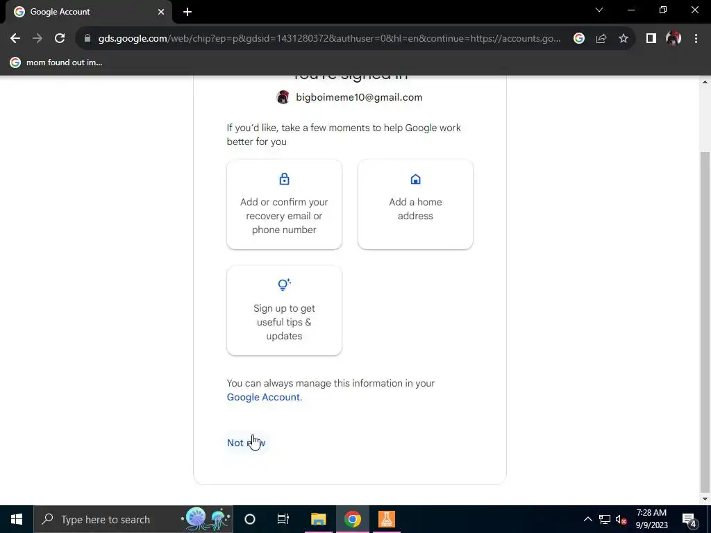Open Add or confirm recovery email card
Image resolution: width=711 pixels, height=533 pixels.
point(284,204)
